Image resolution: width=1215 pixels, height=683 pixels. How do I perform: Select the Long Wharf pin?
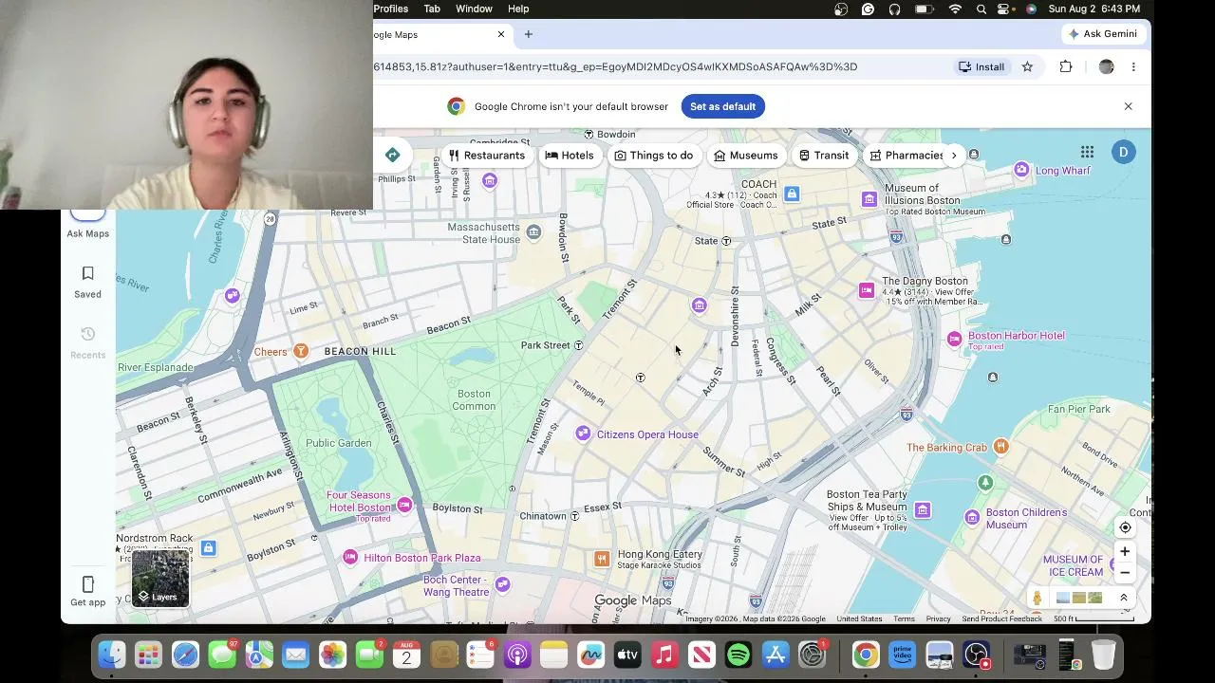pyautogui.click(x=1021, y=170)
